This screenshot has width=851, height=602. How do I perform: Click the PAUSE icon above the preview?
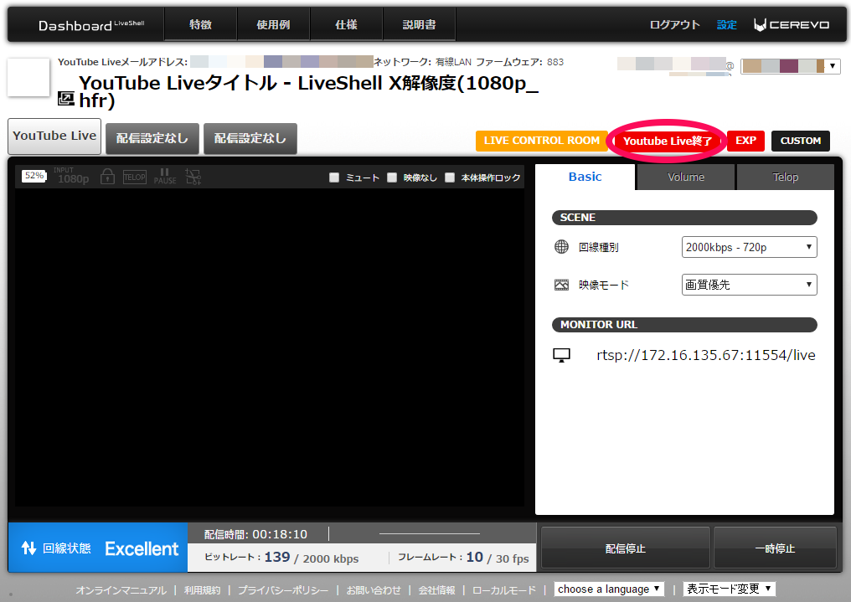165,177
